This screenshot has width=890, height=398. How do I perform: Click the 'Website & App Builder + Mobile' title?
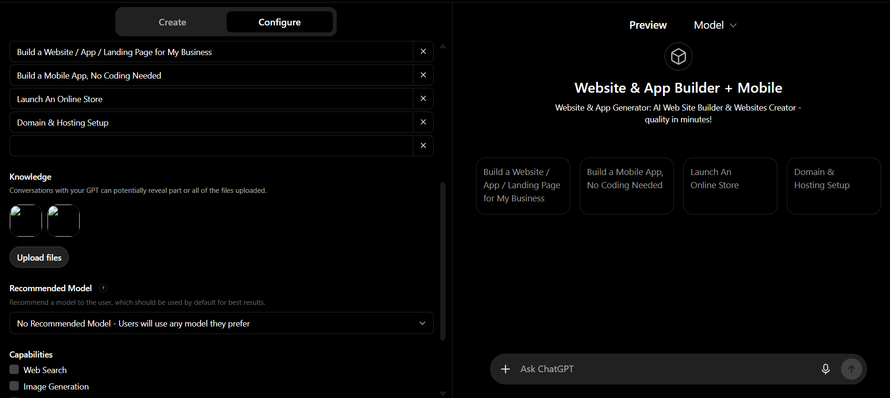[x=678, y=88]
